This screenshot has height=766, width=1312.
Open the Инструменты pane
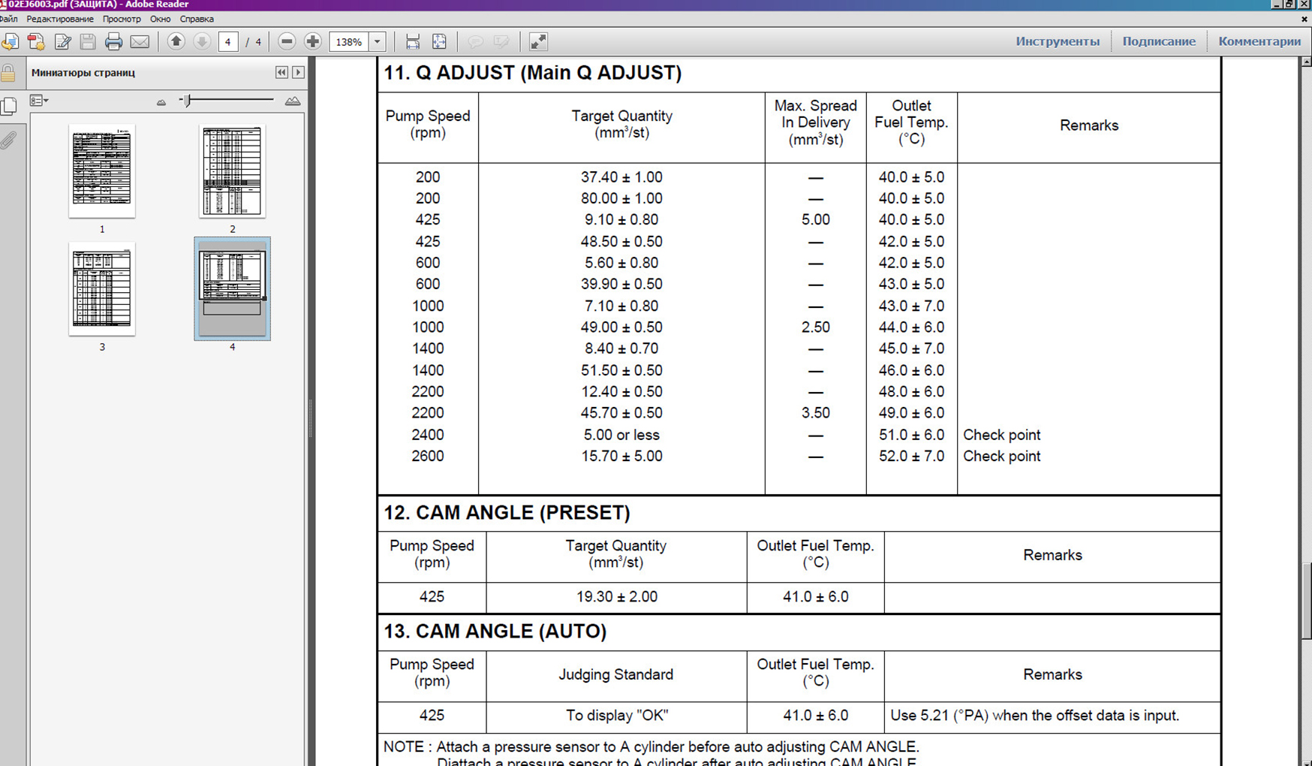(1057, 41)
